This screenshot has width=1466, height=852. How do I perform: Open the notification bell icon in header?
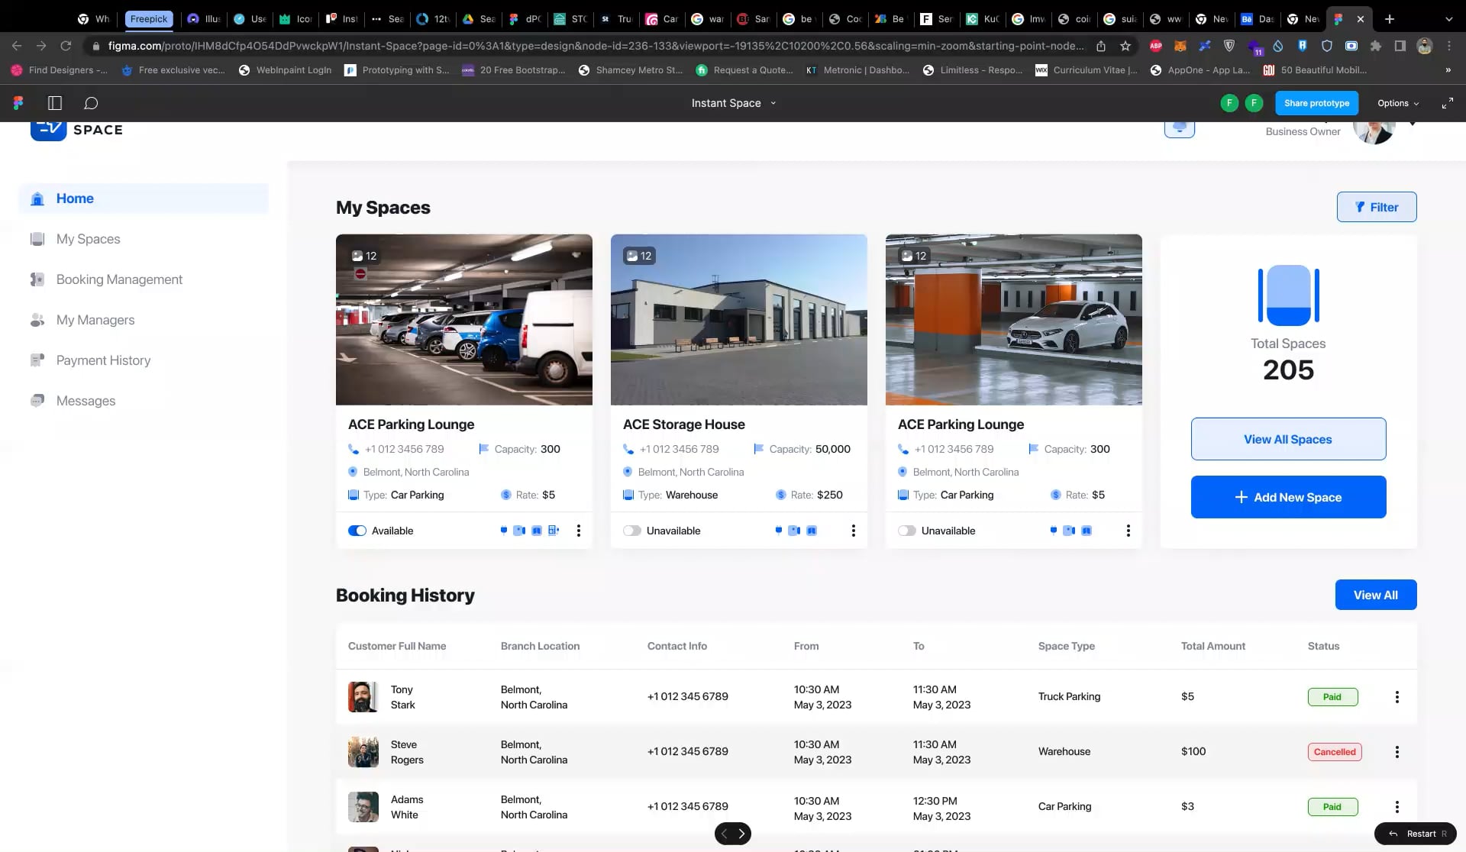tap(1180, 128)
